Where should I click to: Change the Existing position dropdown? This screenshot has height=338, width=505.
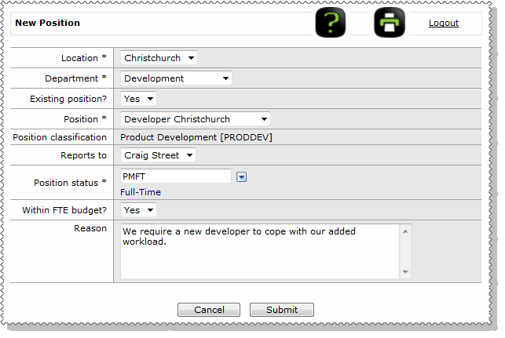click(x=138, y=99)
